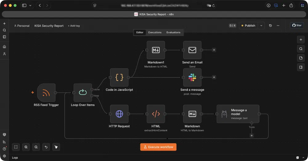Zoom in on the canvas

coord(26,147)
